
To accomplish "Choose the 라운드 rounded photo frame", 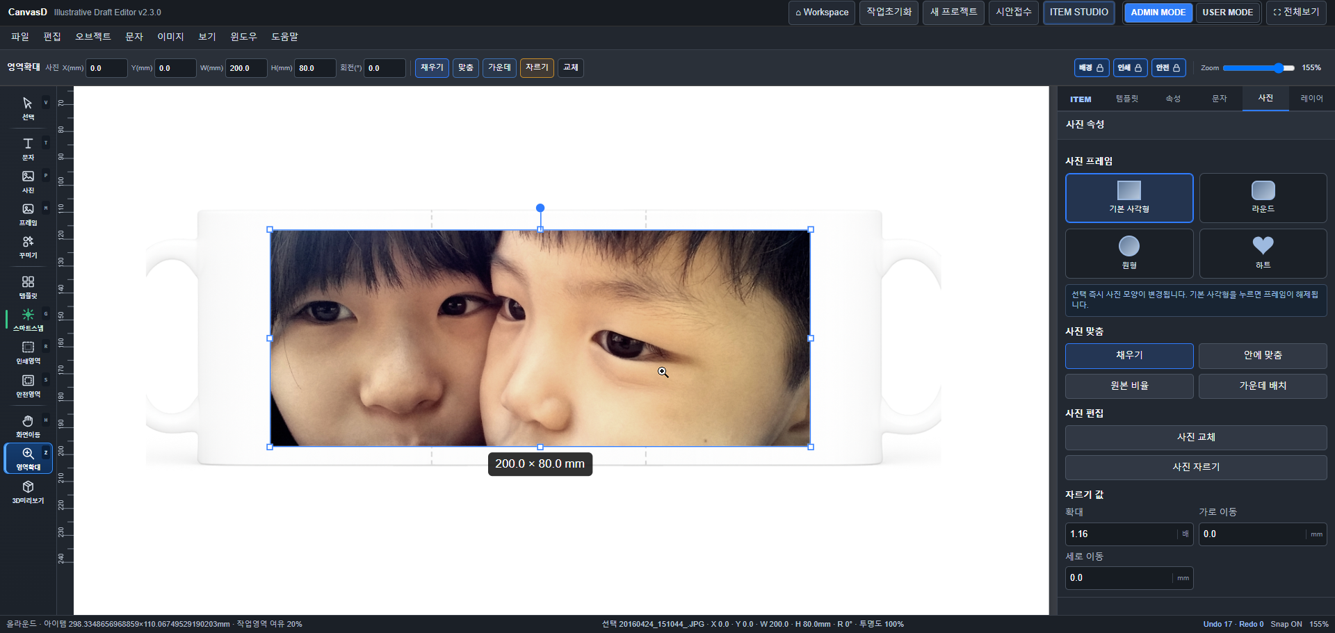I will pyautogui.click(x=1263, y=198).
